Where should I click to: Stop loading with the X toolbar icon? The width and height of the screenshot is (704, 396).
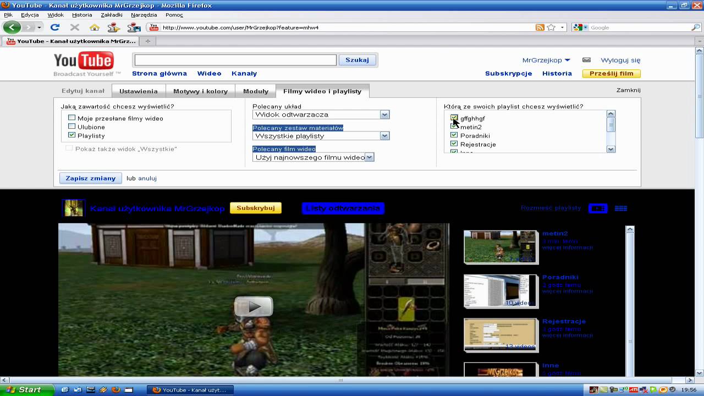pyautogui.click(x=75, y=27)
